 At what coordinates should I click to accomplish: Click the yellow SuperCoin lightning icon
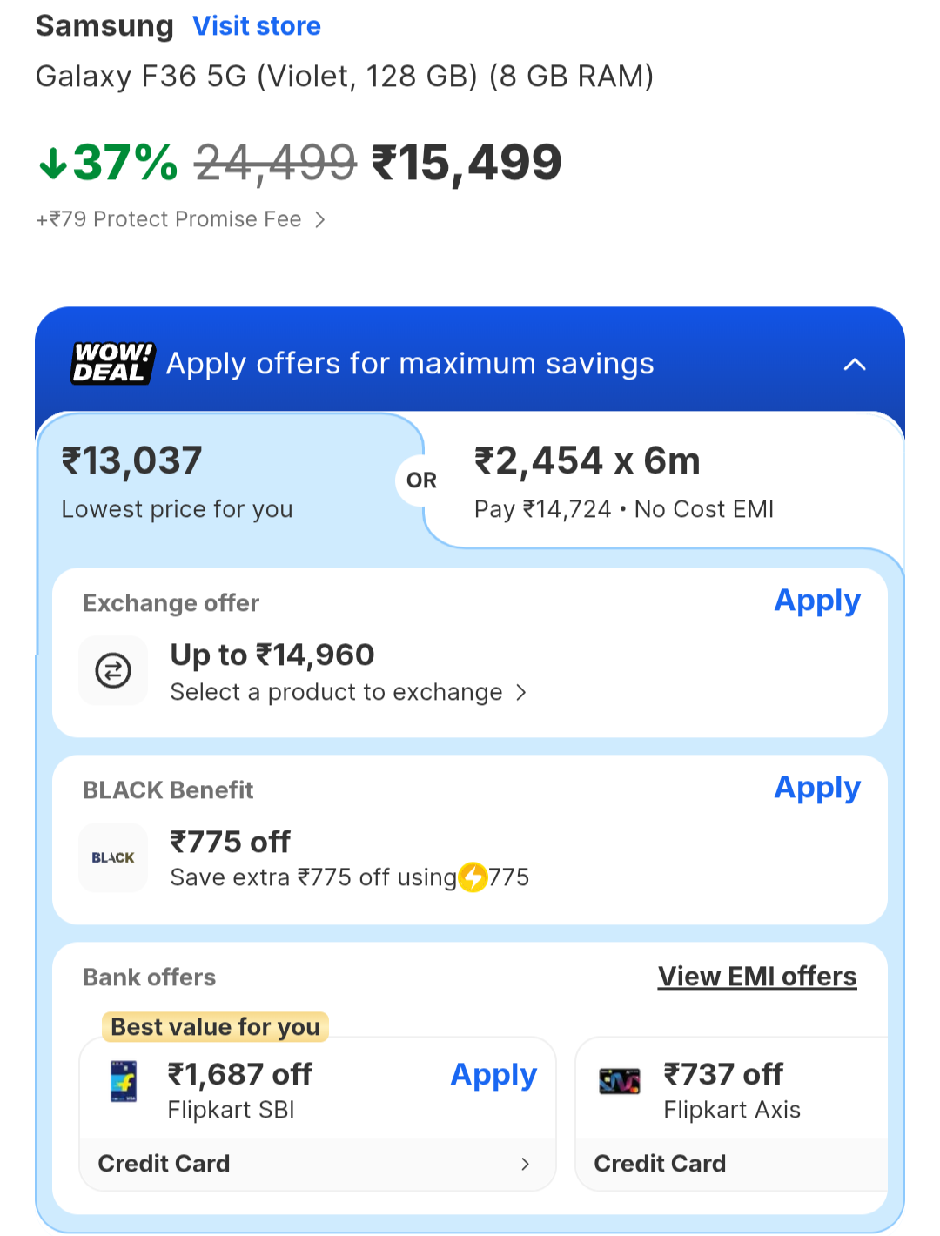[x=473, y=877]
